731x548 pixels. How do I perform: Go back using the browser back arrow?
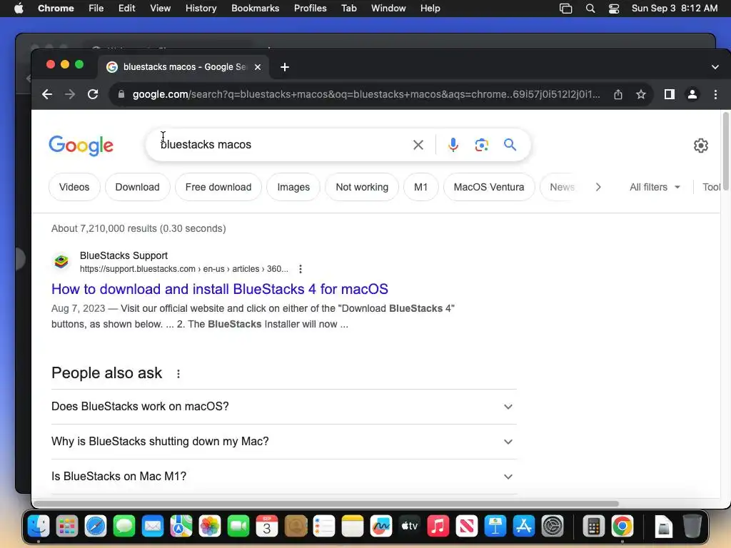47,95
